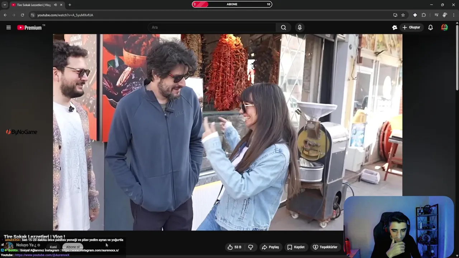Start voice search with microphone icon
Viewport: 459px width, 258px height.
(x=300, y=28)
